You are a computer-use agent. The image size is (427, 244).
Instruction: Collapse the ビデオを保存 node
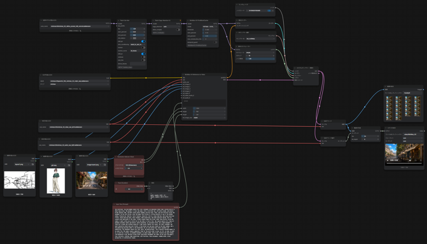click(386, 128)
